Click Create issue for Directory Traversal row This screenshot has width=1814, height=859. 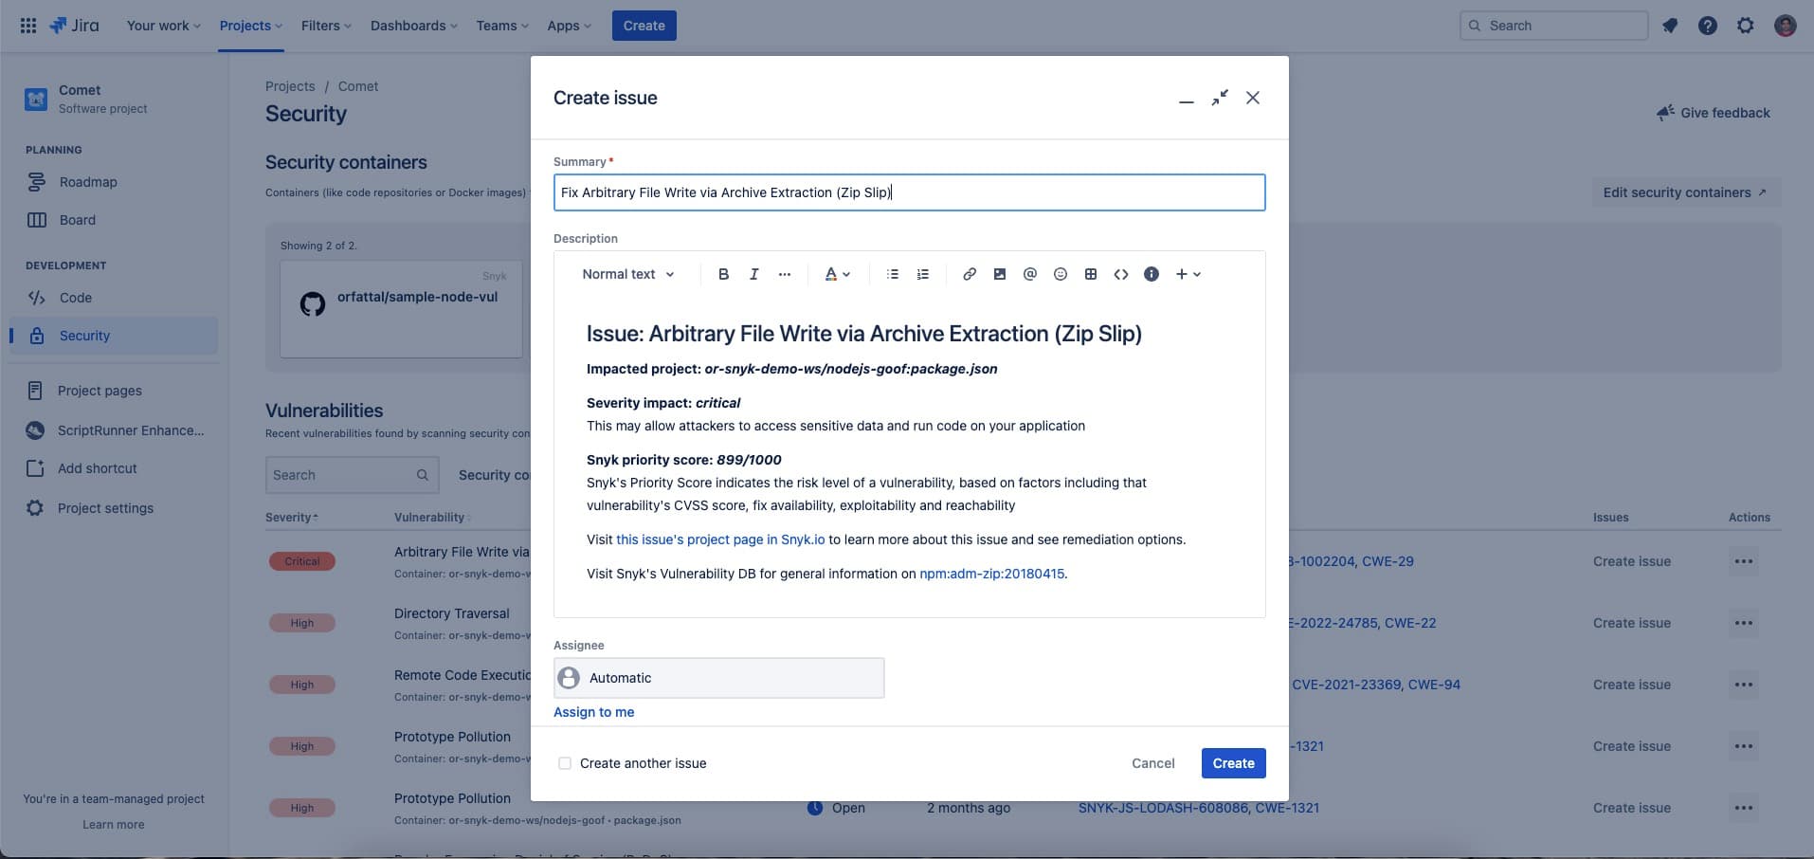(1631, 623)
